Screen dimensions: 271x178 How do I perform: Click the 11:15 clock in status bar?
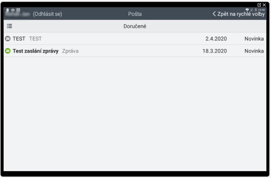tap(262, 10)
